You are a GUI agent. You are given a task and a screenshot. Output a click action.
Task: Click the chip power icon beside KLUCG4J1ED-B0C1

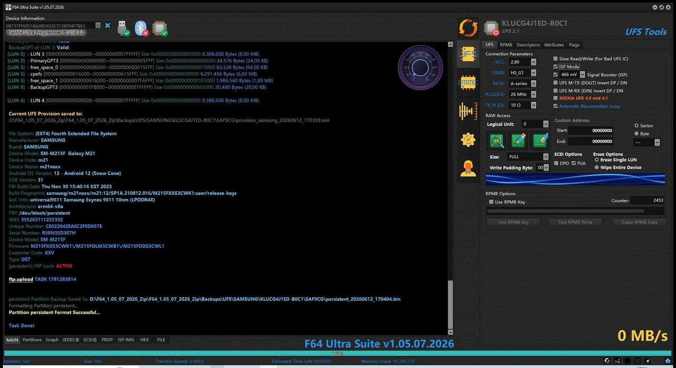click(x=491, y=28)
